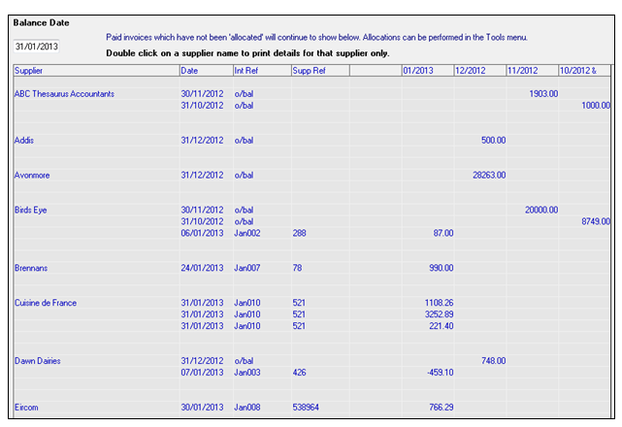Click the 20000.00 Birds Eye amount
Screen dimensions: 622x427
[x=541, y=211]
